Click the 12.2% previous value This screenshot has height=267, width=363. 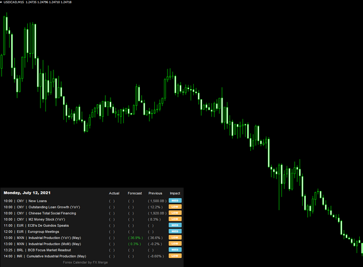pyautogui.click(x=155, y=207)
